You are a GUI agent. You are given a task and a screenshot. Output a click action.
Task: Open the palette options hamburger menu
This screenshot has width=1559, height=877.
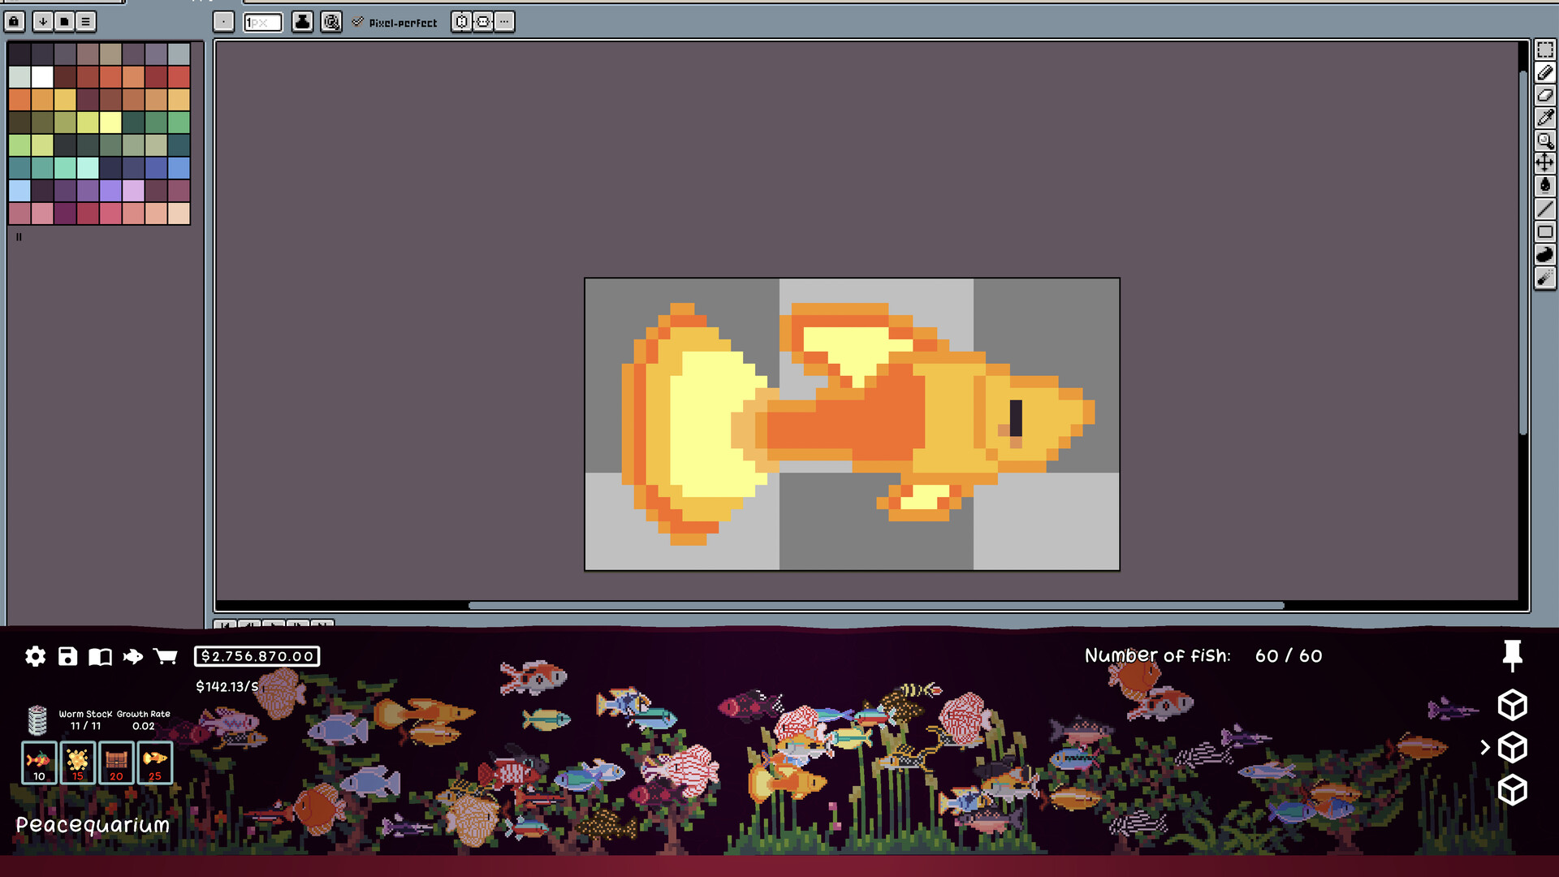pyautogui.click(x=86, y=22)
